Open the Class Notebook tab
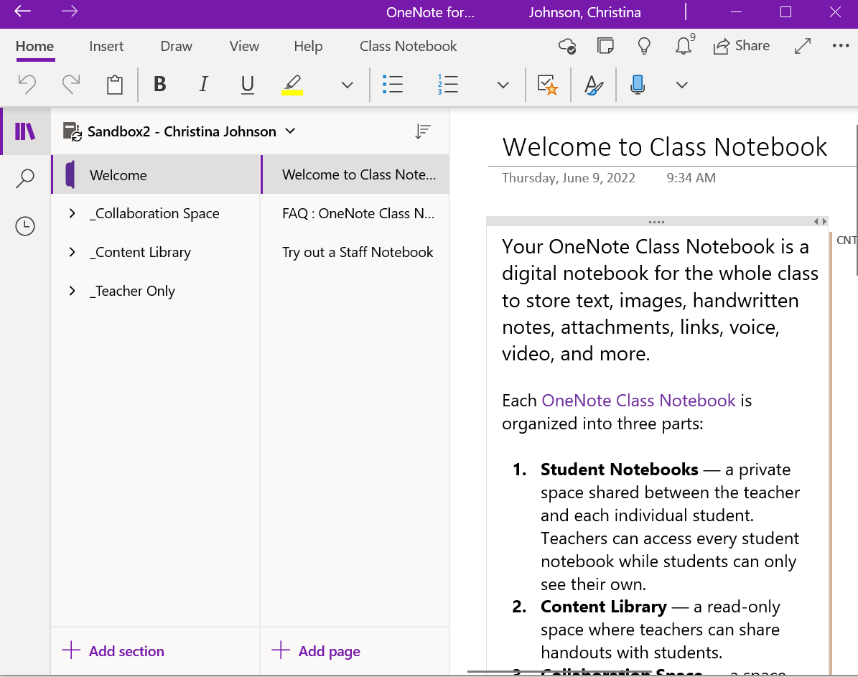This screenshot has height=677, width=858. 408,46
